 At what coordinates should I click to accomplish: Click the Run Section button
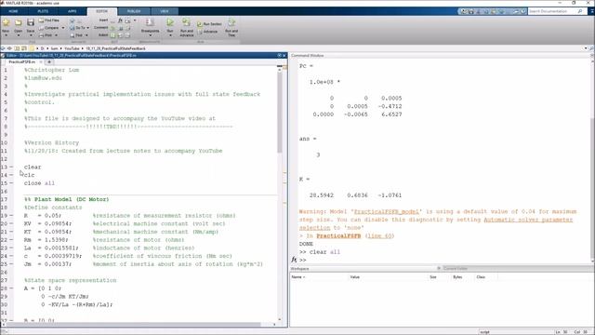coord(209,24)
